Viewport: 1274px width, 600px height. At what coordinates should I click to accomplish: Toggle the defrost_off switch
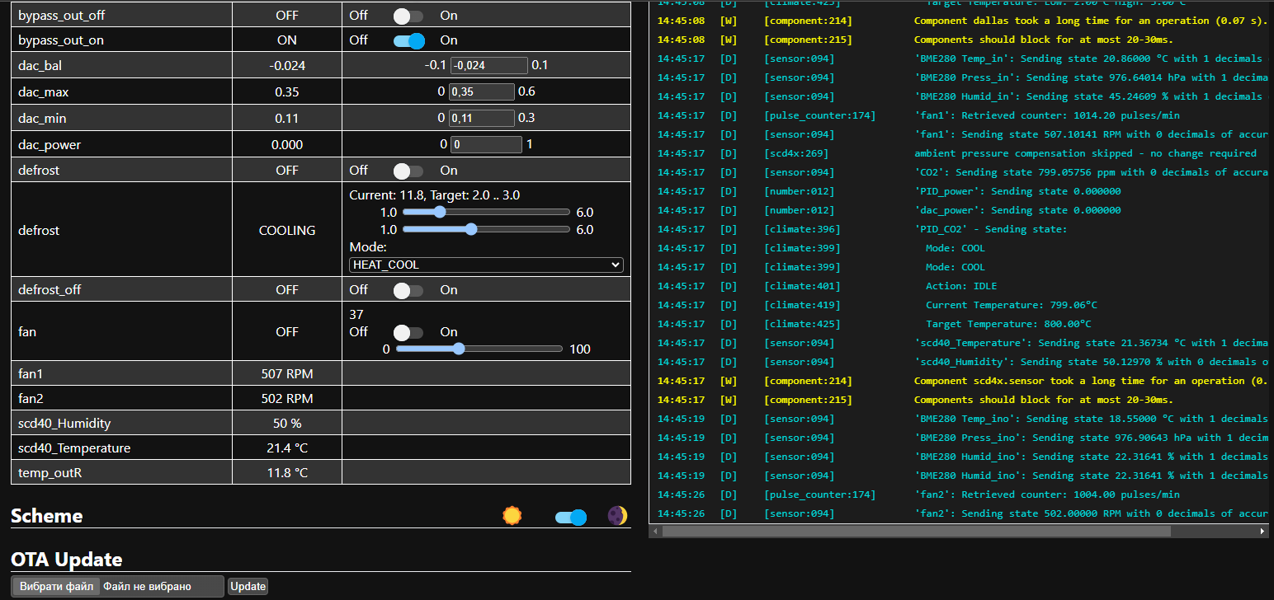pos(408,290)
